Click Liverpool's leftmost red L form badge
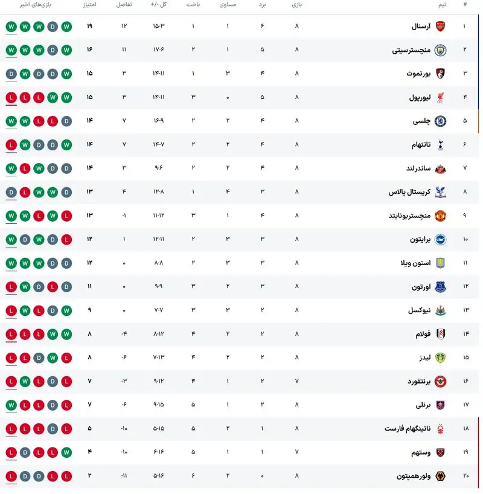 point(11,97)
